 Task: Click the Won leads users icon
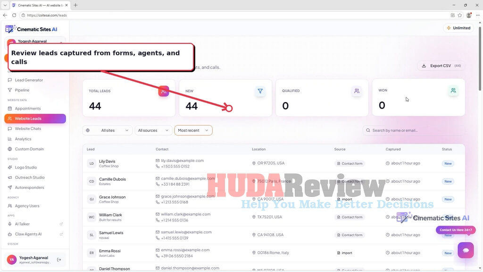[x=453, y=91]
